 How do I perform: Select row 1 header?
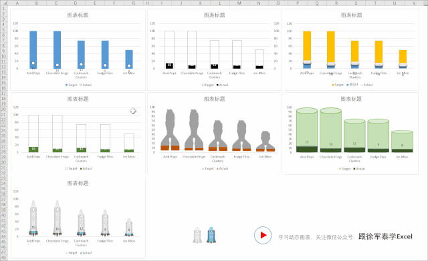(4, 9)
